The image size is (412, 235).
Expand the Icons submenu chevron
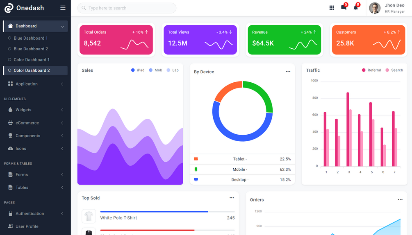pos(62,149)
